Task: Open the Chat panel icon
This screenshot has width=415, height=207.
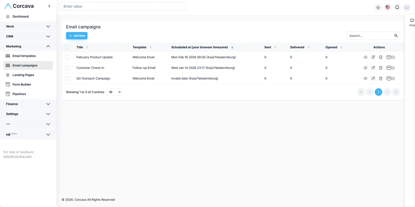Action: point(412,20)
